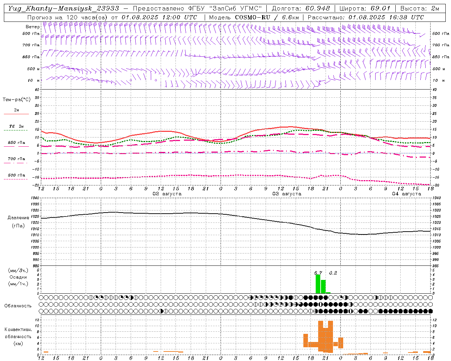This screenshot has height=361, width=451.
Task: Click the (гПа) unit under Давление
Action: pos(18,226)
